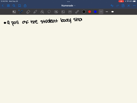
Task: Open the share export menu
Action: [x=25, y=6]
